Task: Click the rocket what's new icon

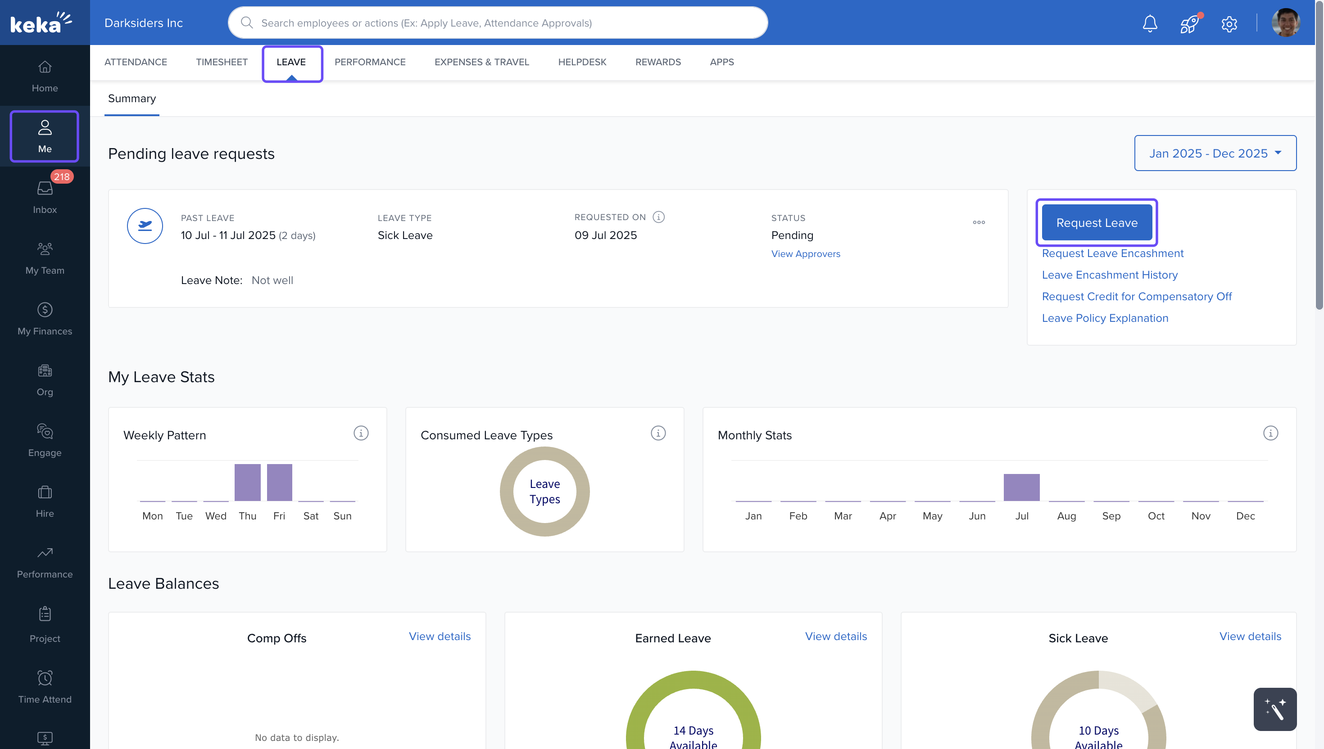Action: click(1189, 23)
